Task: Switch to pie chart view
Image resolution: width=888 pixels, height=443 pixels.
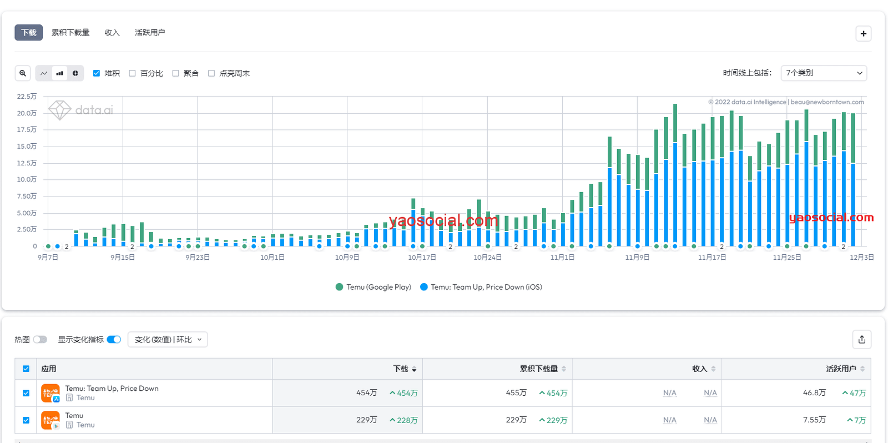Action: pyautogui.click(x=75, y=73)
